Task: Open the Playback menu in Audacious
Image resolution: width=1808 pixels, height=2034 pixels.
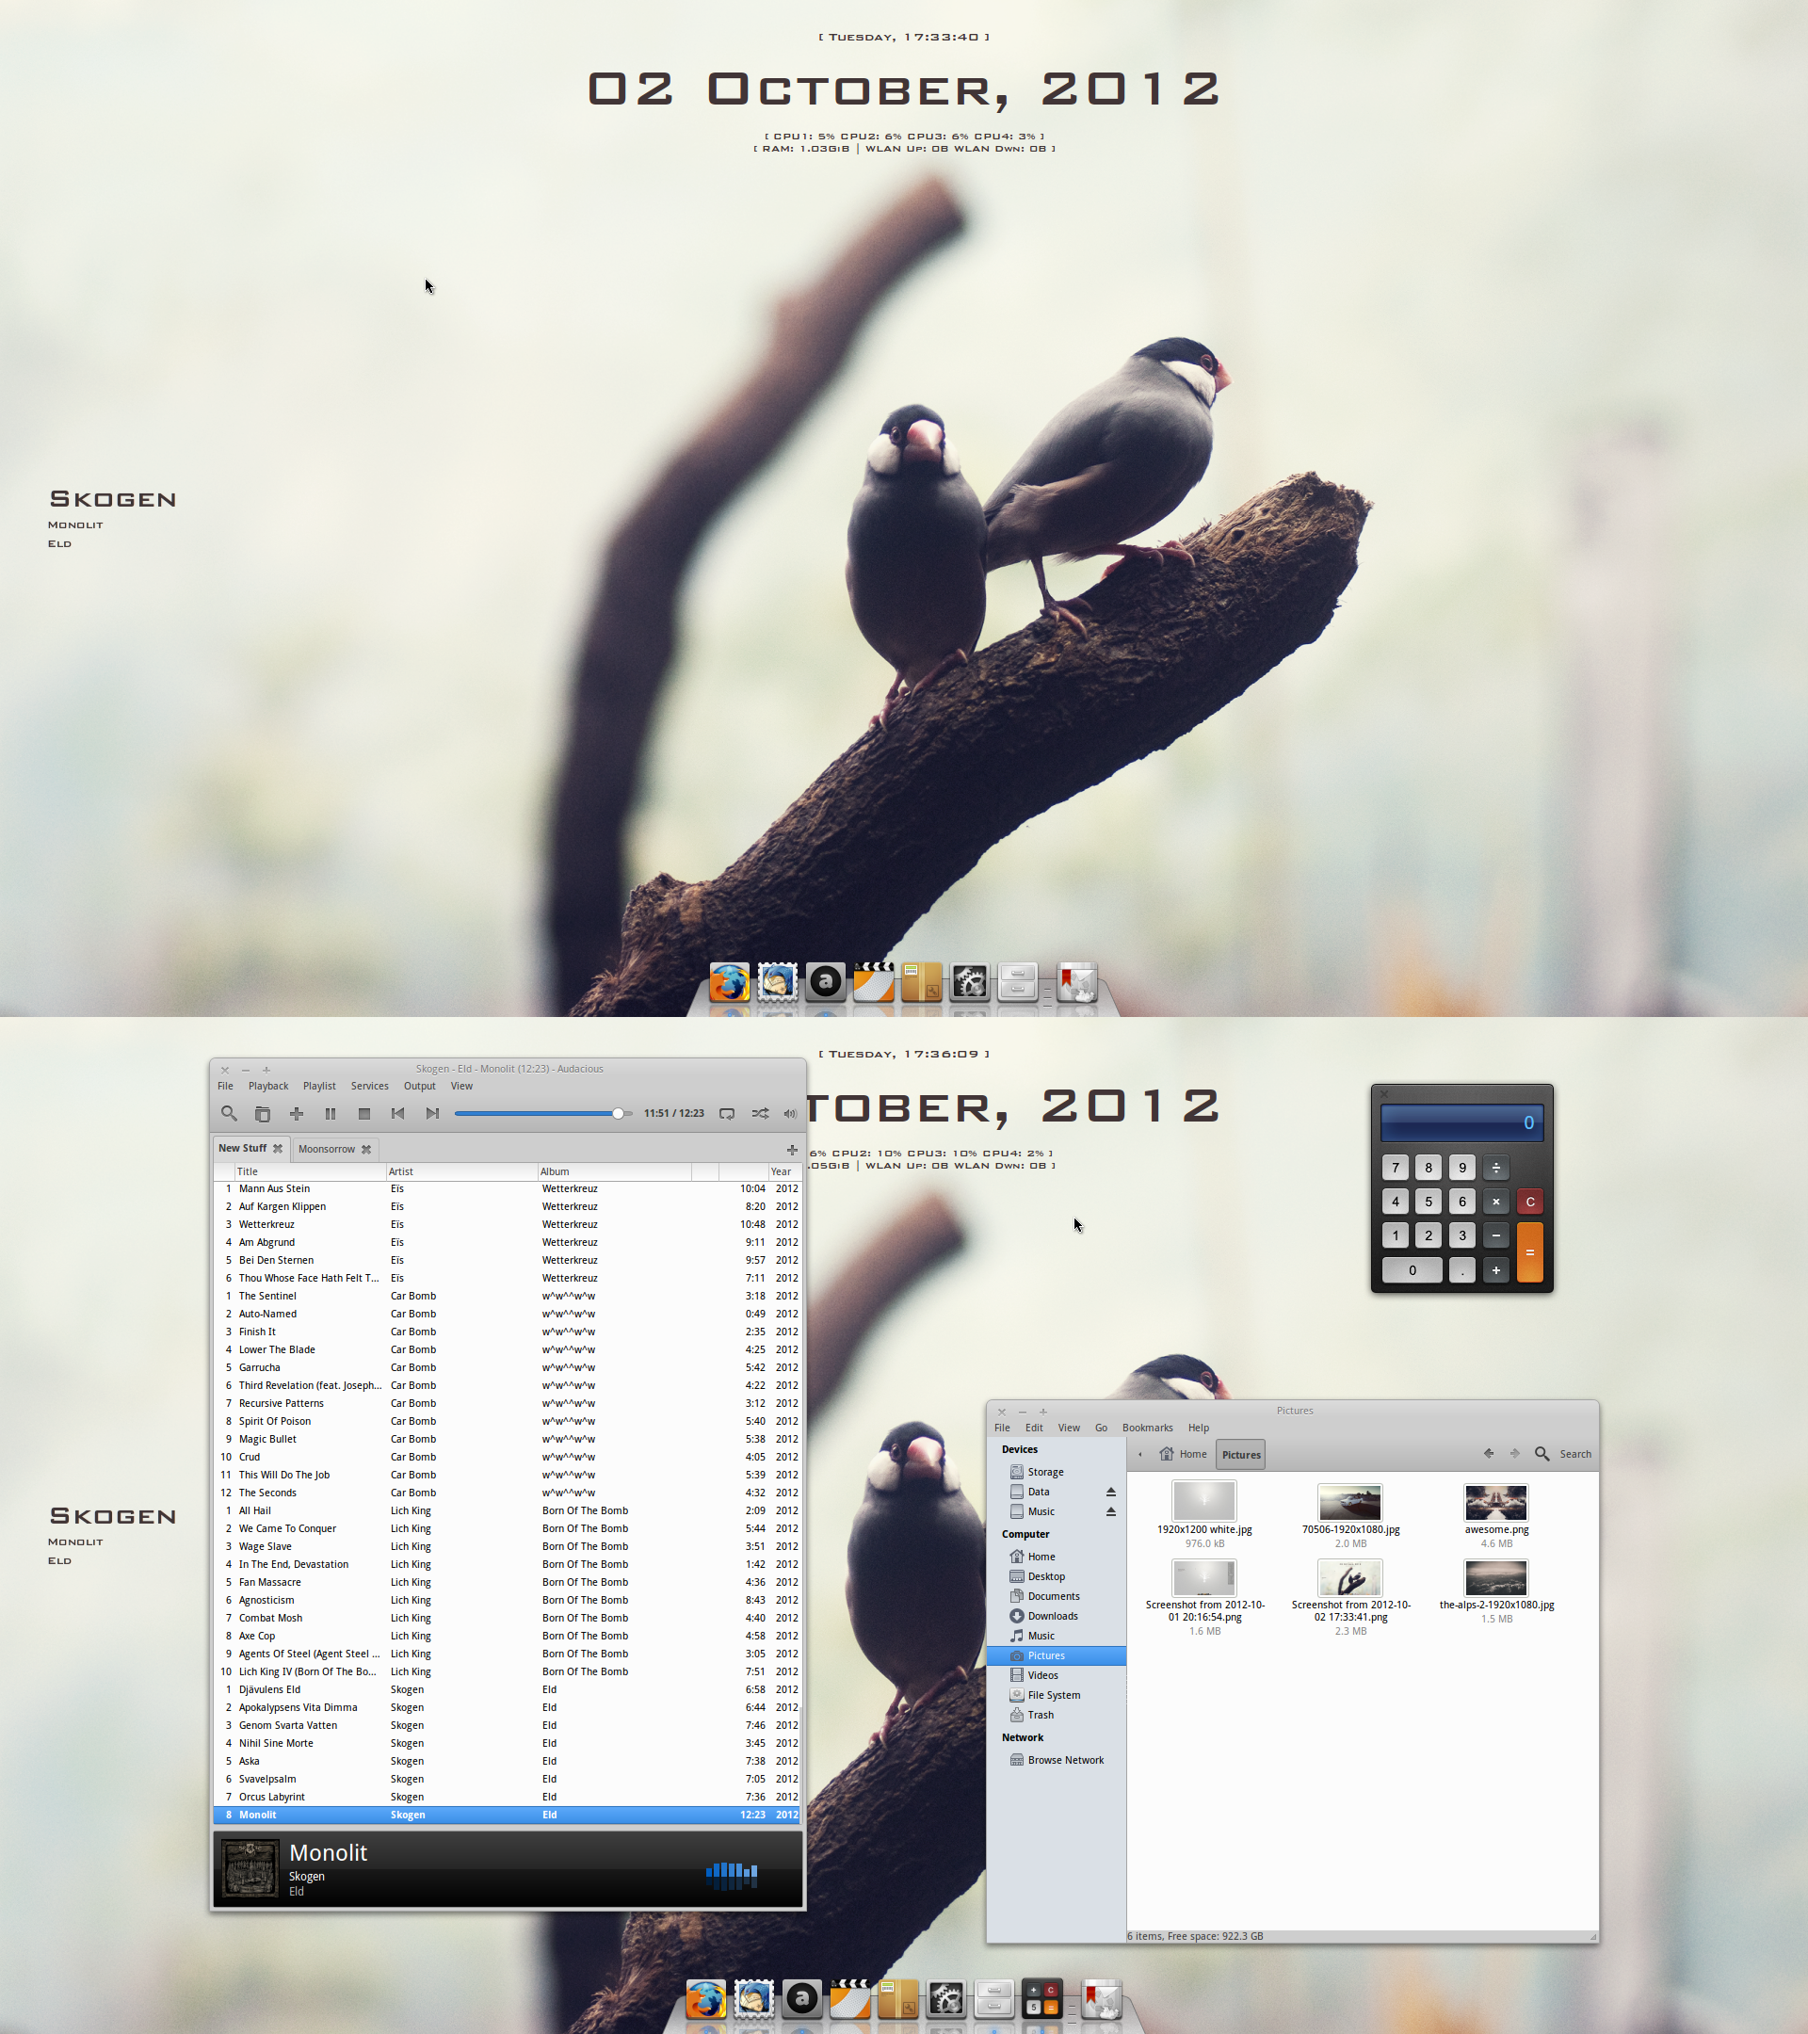Action: tap(268, 1083)
